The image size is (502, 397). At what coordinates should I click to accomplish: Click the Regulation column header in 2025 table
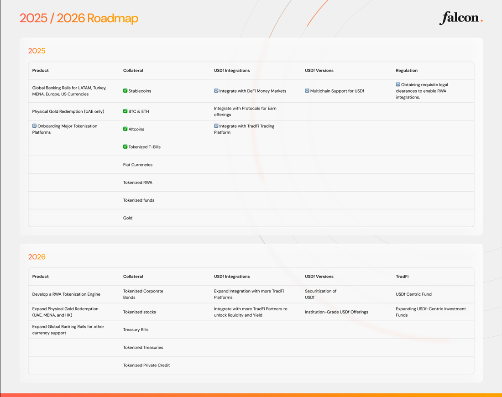coord(407,71)
